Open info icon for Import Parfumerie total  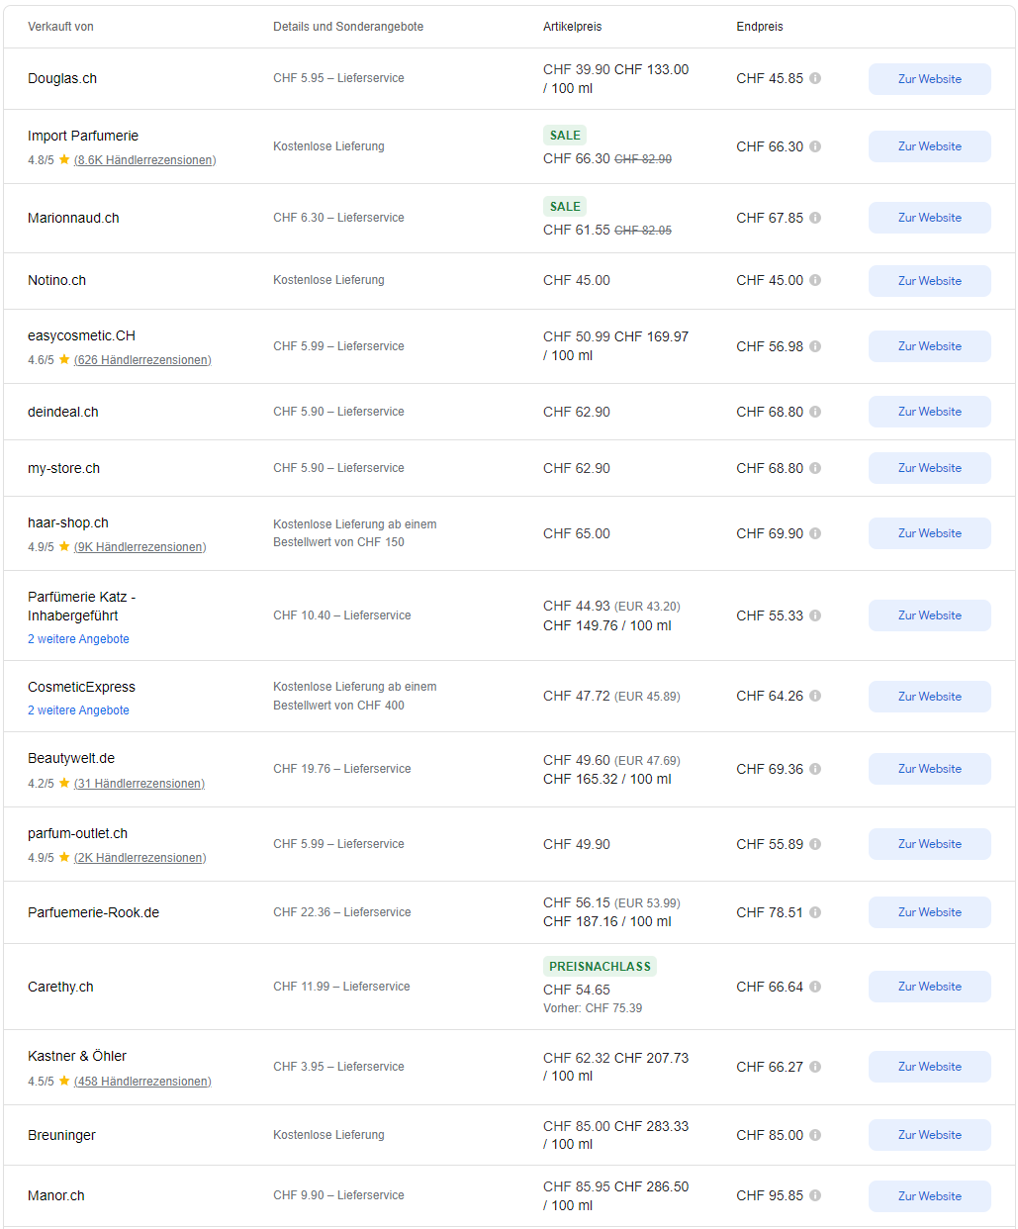click(x=815, y=146)
